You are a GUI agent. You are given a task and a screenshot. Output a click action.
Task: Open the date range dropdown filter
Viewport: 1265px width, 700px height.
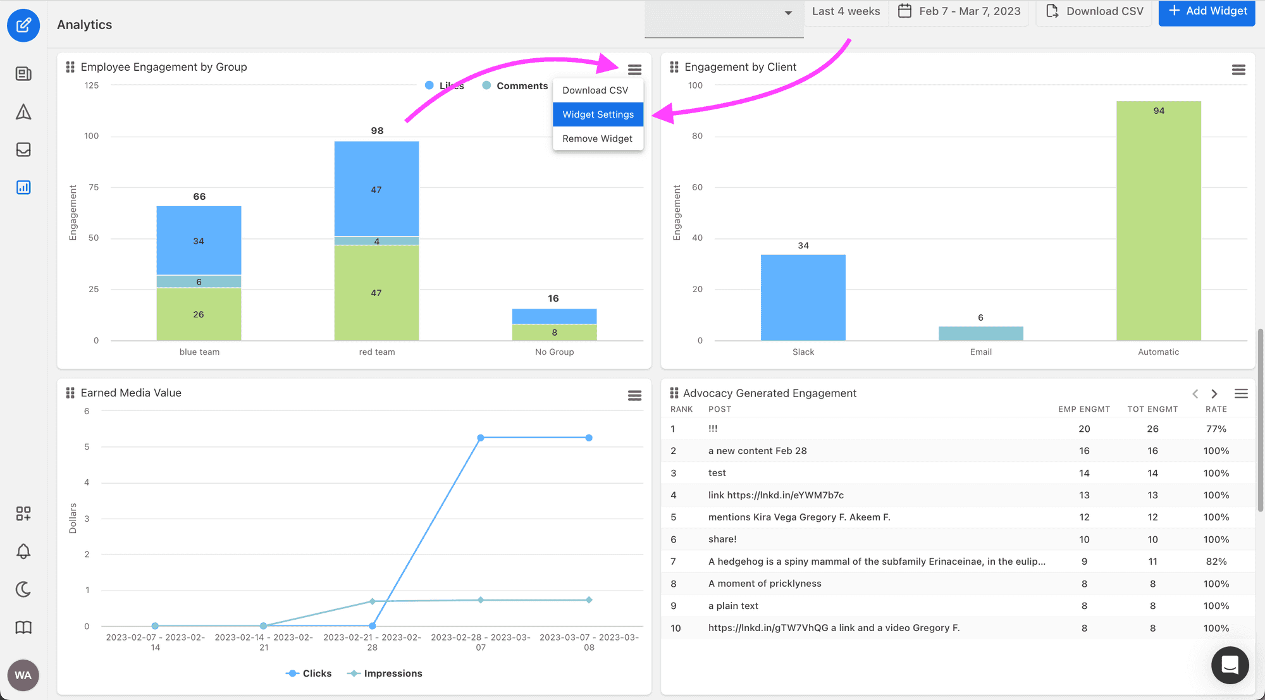pos(844,12)
